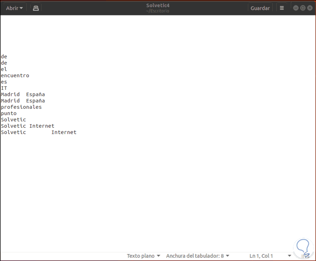The height and width of the screenshot is (261, 316).
Task: Click the line es
Action: click(4, 82)
